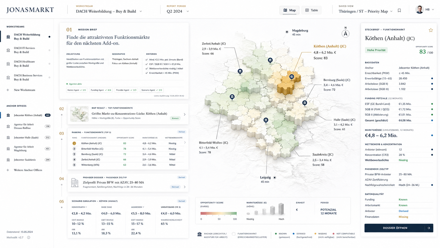
Task: Click the Jobcenter Halle (Saale) anchor icon
Action: (x=8, y=138)
